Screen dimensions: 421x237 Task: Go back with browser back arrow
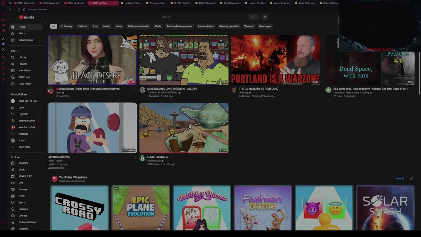(x=10, y=9)
